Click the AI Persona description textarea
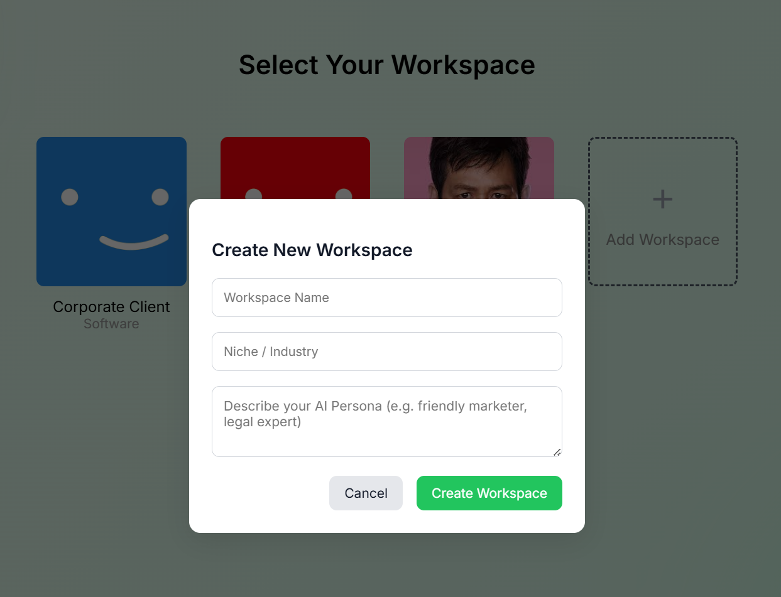 (387, 421)
